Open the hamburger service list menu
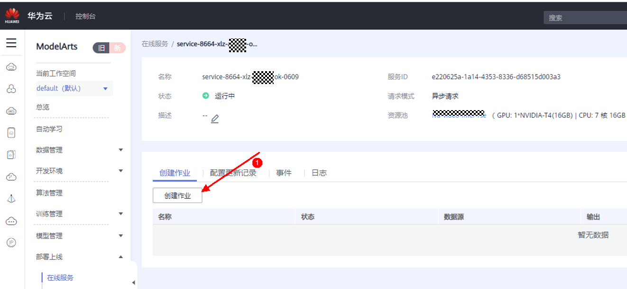 11,43
